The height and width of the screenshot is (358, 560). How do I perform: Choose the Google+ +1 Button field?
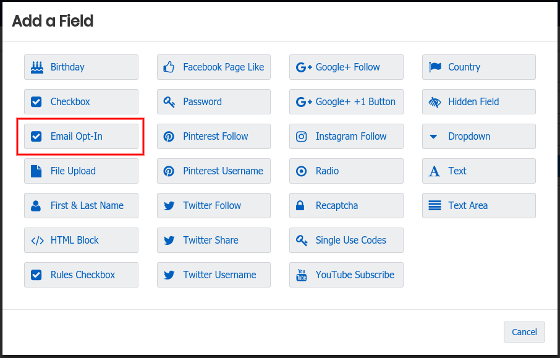(346, 102)
